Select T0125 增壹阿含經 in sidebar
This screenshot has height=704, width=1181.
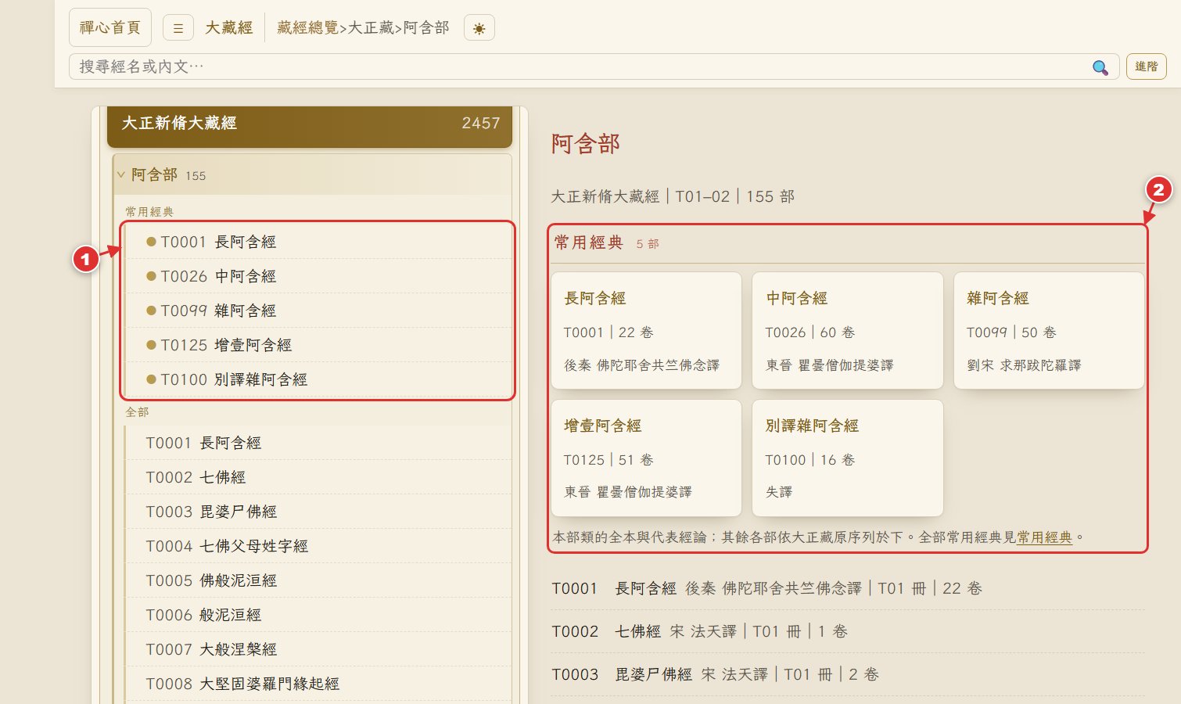click(318, 345)
